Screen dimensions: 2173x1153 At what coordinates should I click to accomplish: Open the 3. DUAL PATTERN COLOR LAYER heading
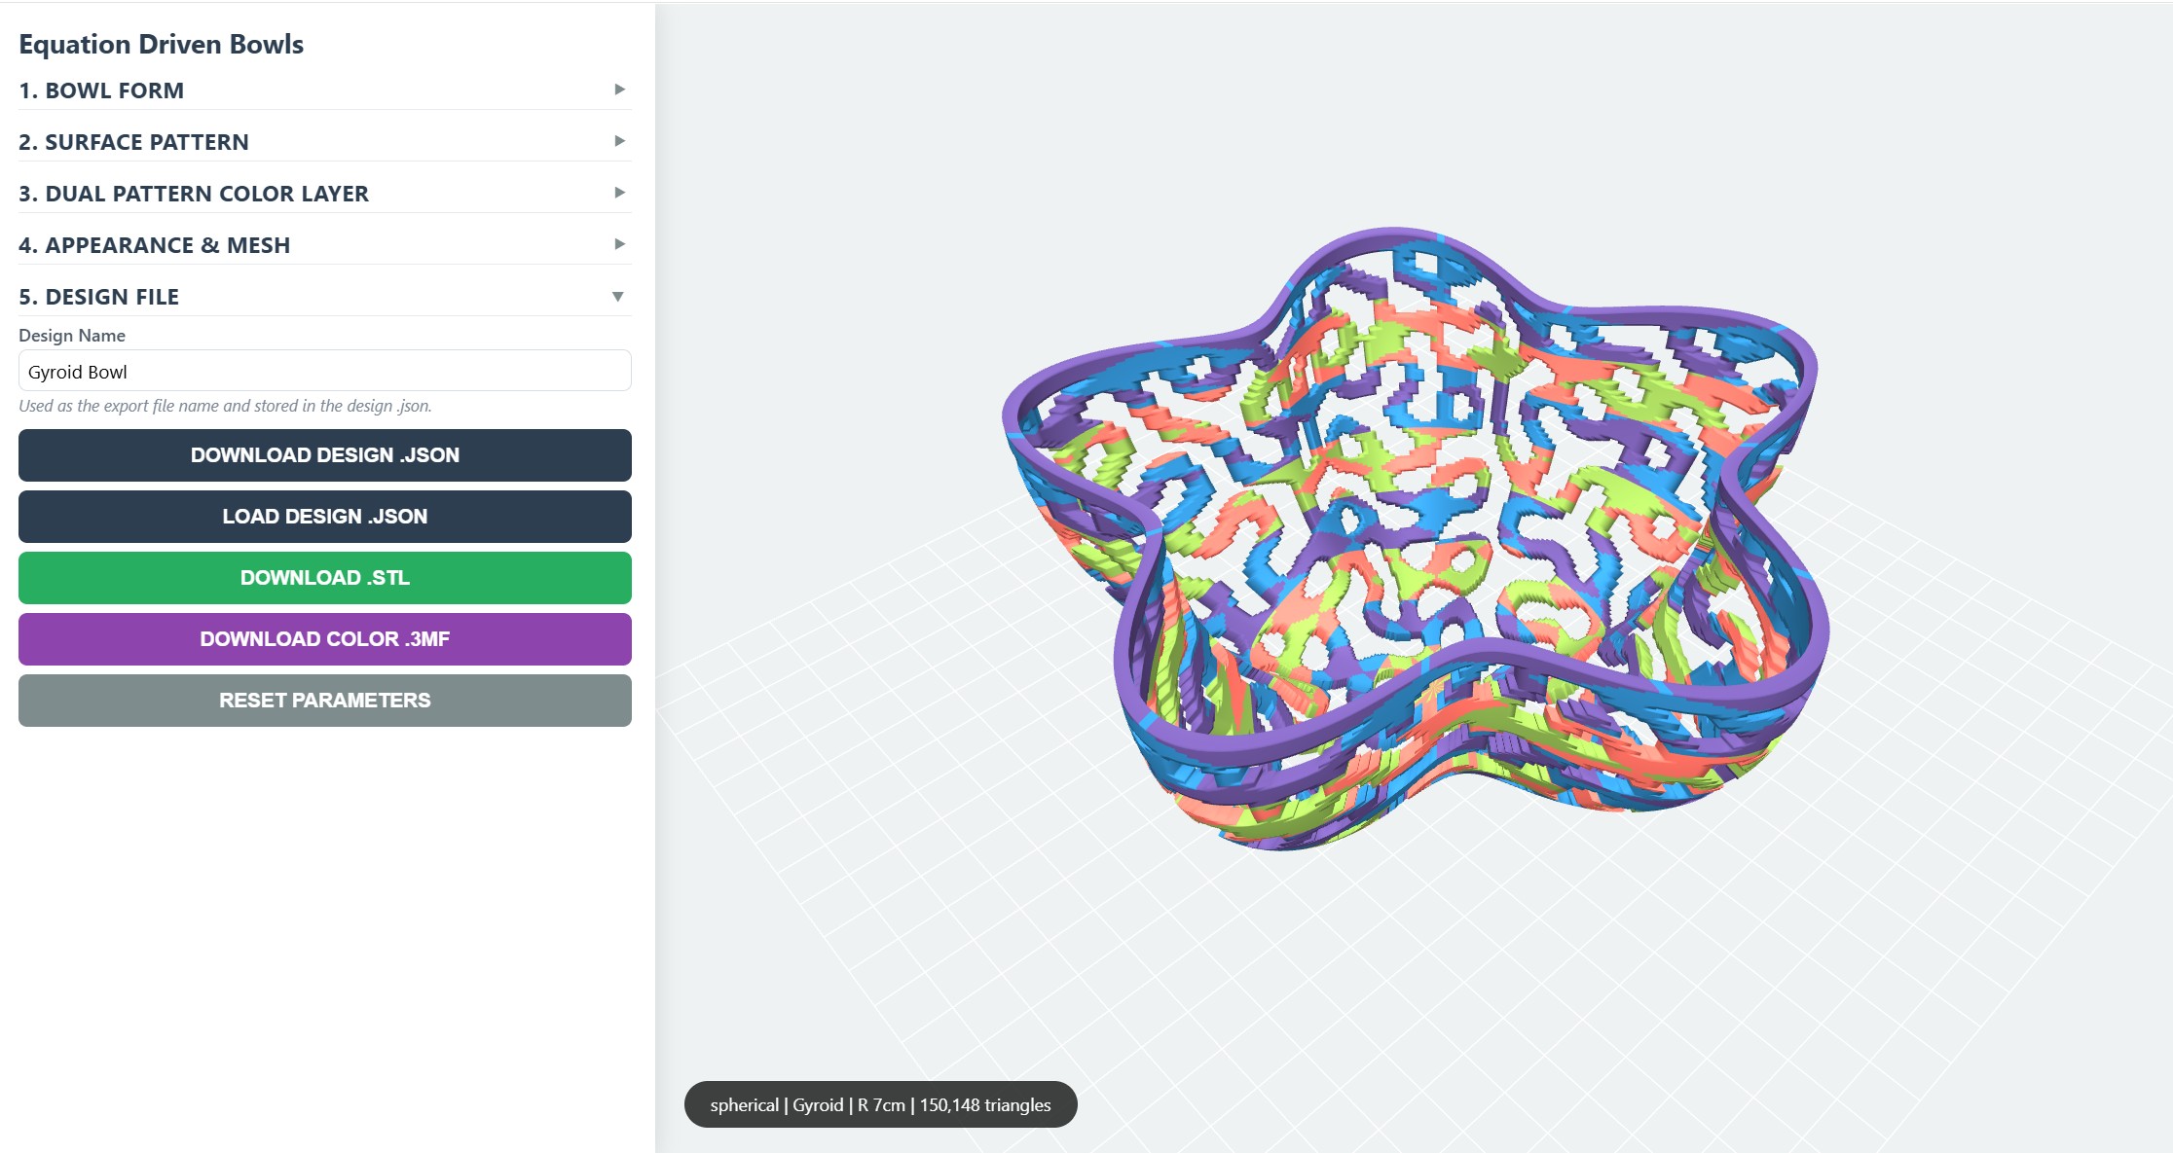tap(194, 194)
